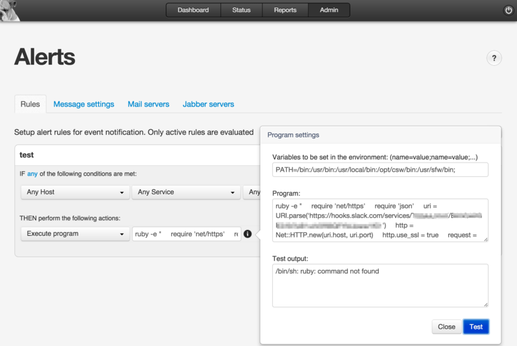
Task: Click the Program settings title
Action: [x=293, y=135]
